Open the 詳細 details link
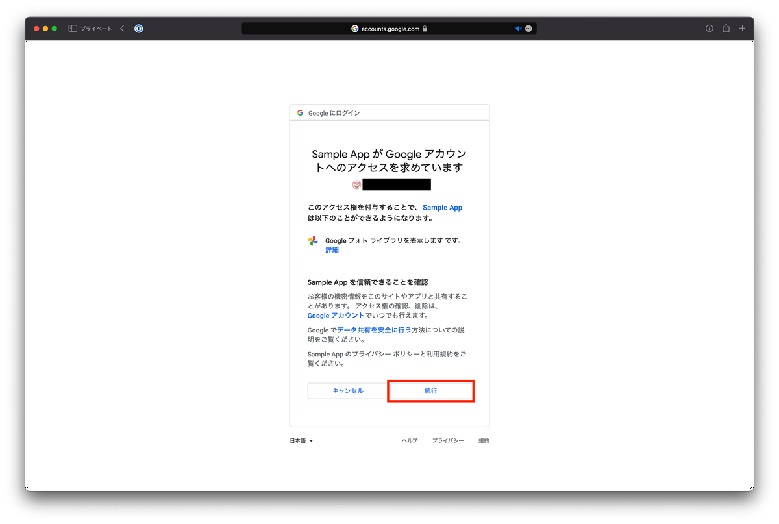The height and width of the screenshot is (524, 779). click(332, 250)
